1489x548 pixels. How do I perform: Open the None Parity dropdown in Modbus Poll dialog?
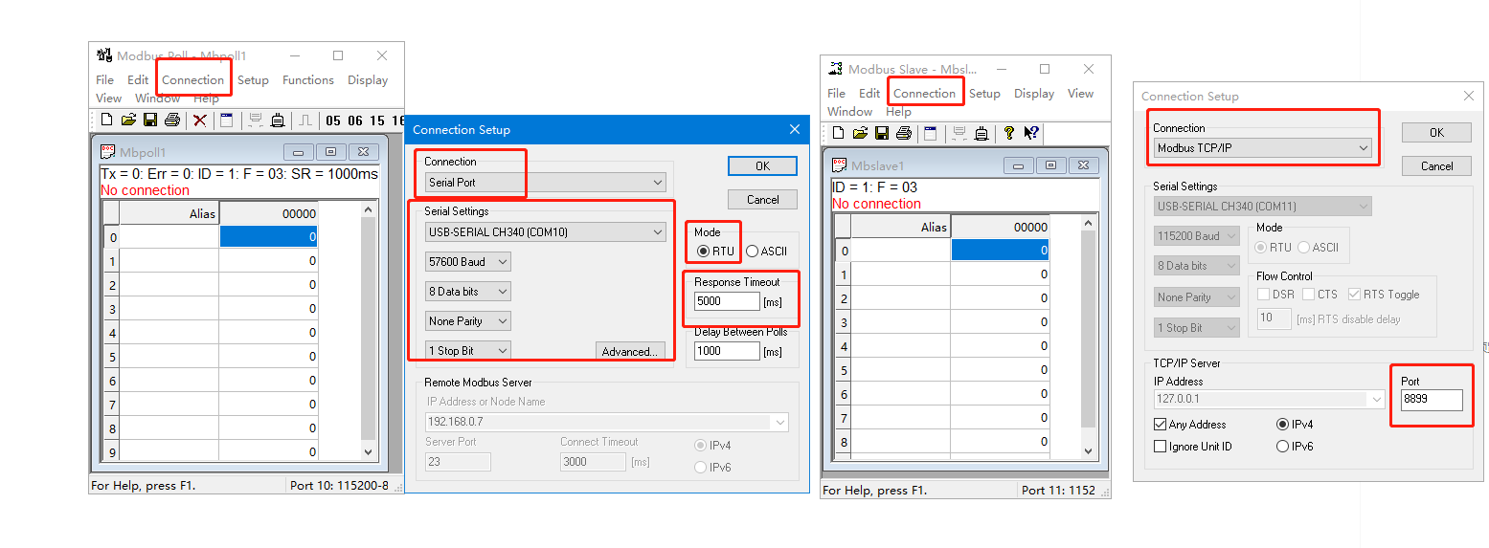click(x=468, y=321)
